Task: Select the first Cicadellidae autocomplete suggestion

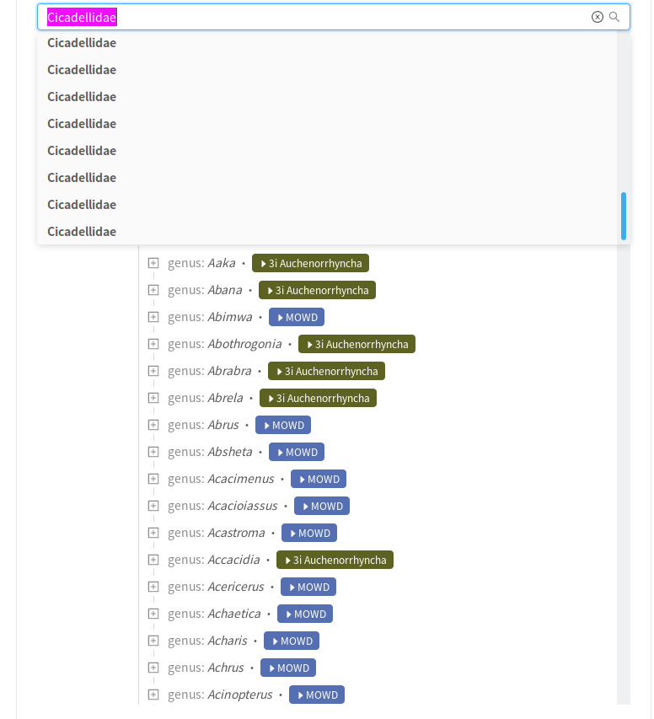Action: coord(82,42)
